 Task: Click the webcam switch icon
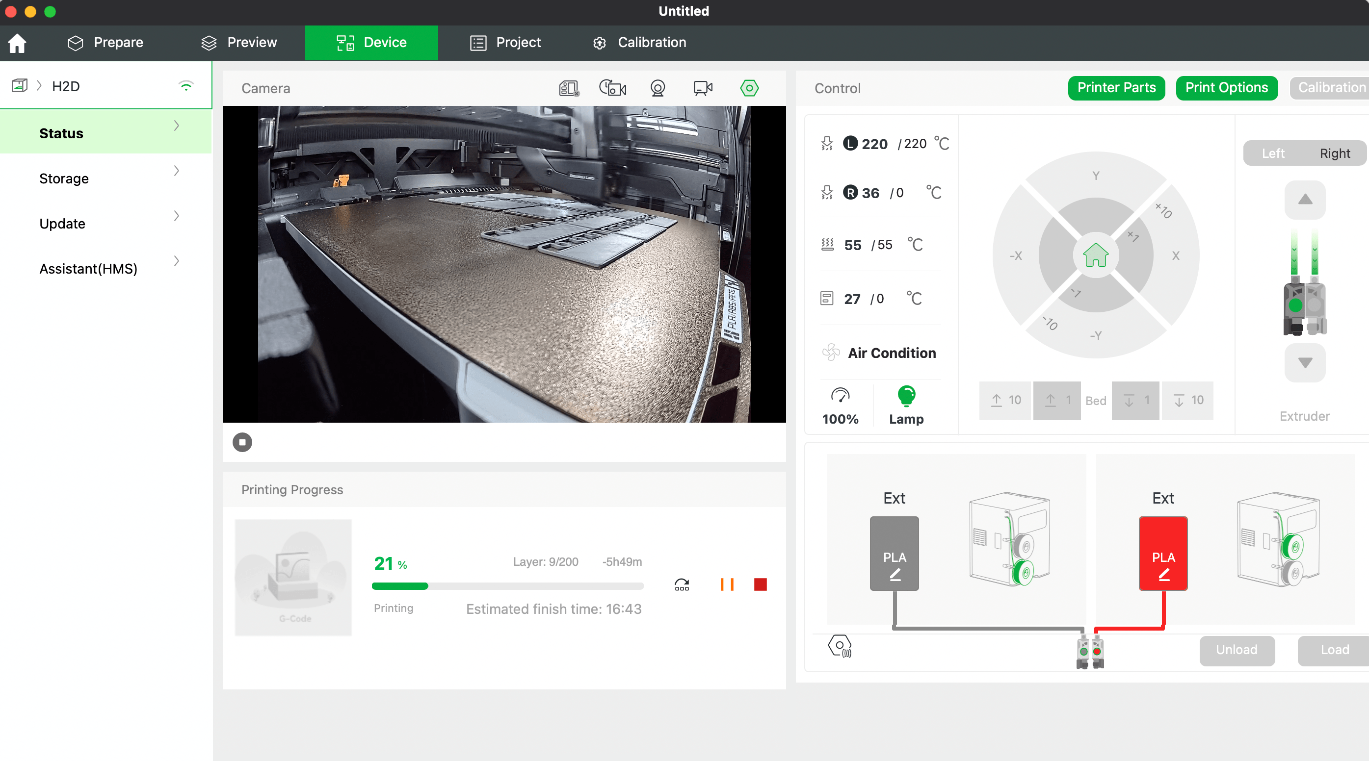point(658,88)
